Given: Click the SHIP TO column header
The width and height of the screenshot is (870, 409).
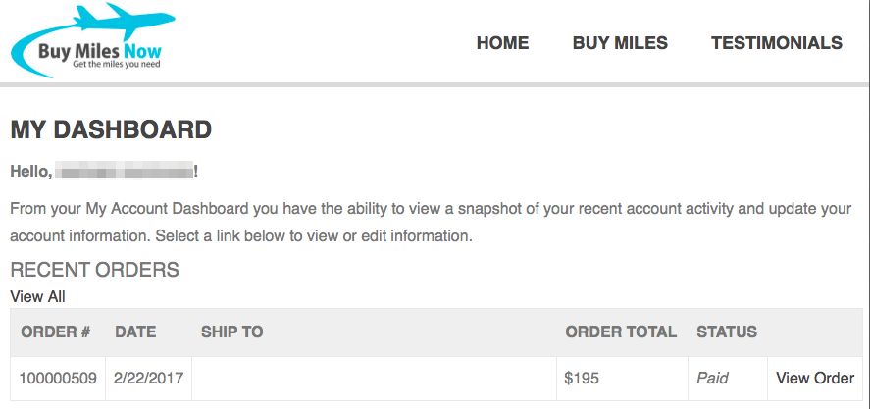Looking at the screenshot, I should [231, 332].
